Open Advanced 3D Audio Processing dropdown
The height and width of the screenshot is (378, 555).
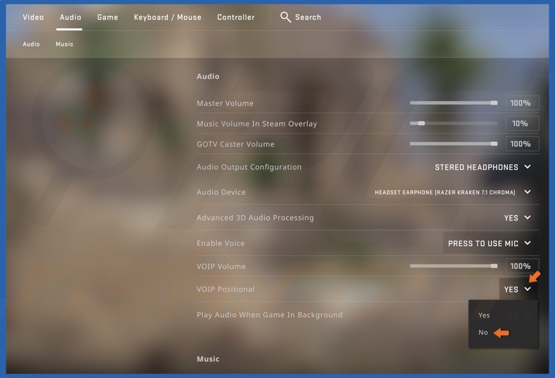[x=518, y=218]
